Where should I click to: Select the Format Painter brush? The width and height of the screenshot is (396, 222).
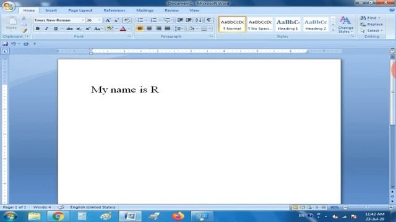pyautogui.click(x=24, y=31)
